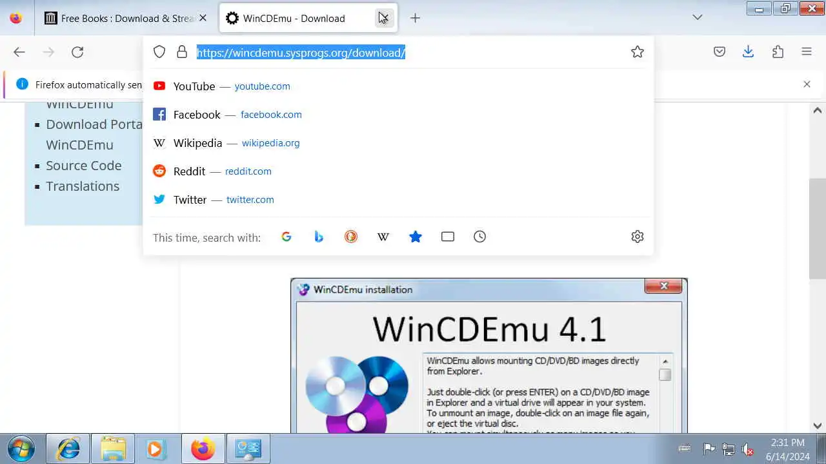
Task: Close the Free Books tab
Action: [203, 18]
